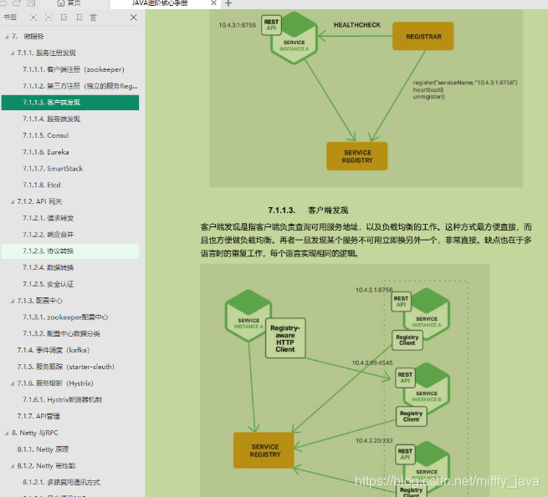Click the 7.1.1. 服务注册发现 bookmark label

47,53
